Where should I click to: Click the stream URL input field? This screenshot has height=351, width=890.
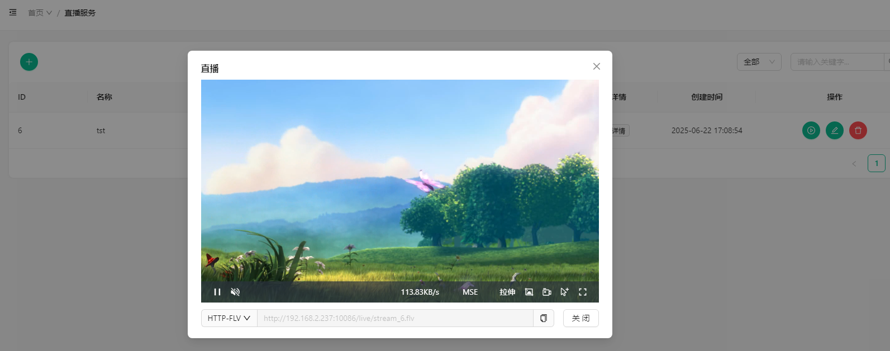395,318
